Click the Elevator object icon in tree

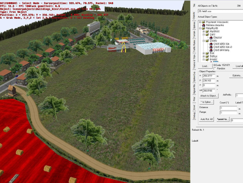click(x=210, y=37)
